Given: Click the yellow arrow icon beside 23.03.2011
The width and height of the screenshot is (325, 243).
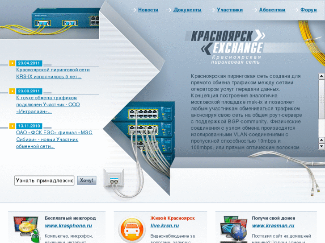Looking at the screenshot, I should pyautogui.click(x=12, y=91).
